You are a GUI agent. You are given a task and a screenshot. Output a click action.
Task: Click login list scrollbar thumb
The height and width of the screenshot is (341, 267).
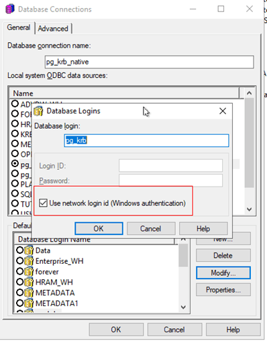(183, 255)
